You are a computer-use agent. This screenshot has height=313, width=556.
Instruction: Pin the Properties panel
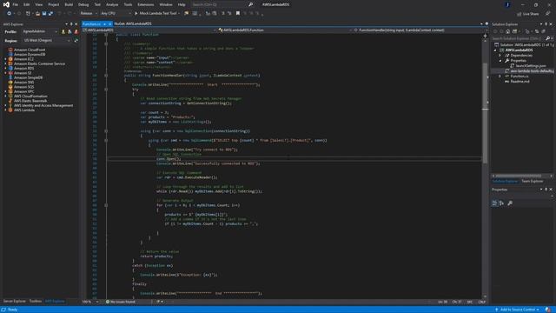point(546,190)
